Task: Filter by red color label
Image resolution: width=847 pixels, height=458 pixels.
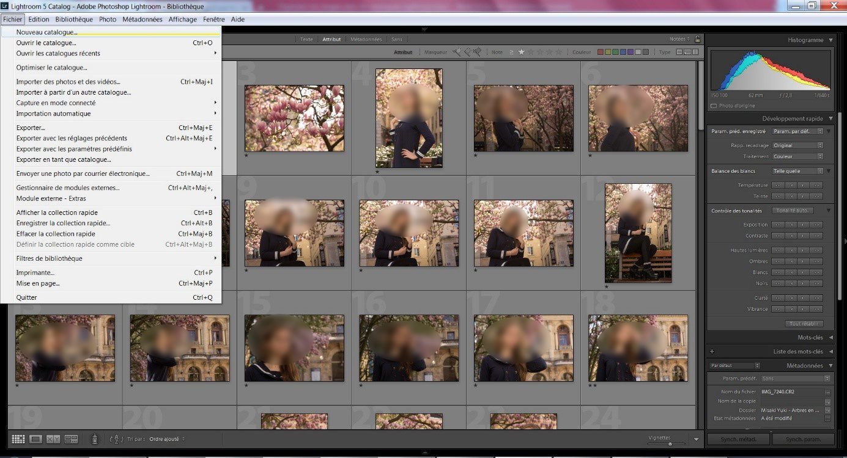Action: click(601, 52)
